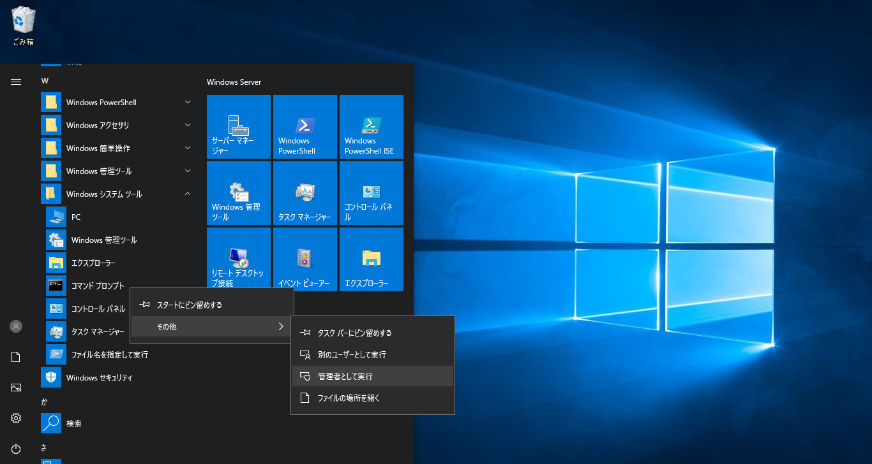Expand Windows 管理ツール folder chevron
The height and width of the screenshot is (464, 872).
click(x=188, y=171)
